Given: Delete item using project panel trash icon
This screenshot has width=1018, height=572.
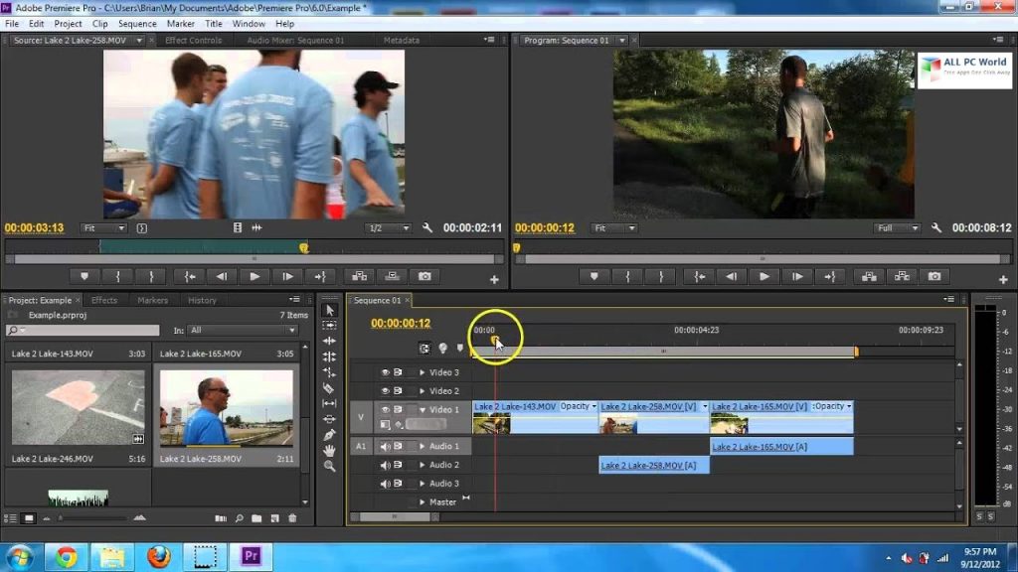Looking at the screenshot, I should [x=292, y=518].
